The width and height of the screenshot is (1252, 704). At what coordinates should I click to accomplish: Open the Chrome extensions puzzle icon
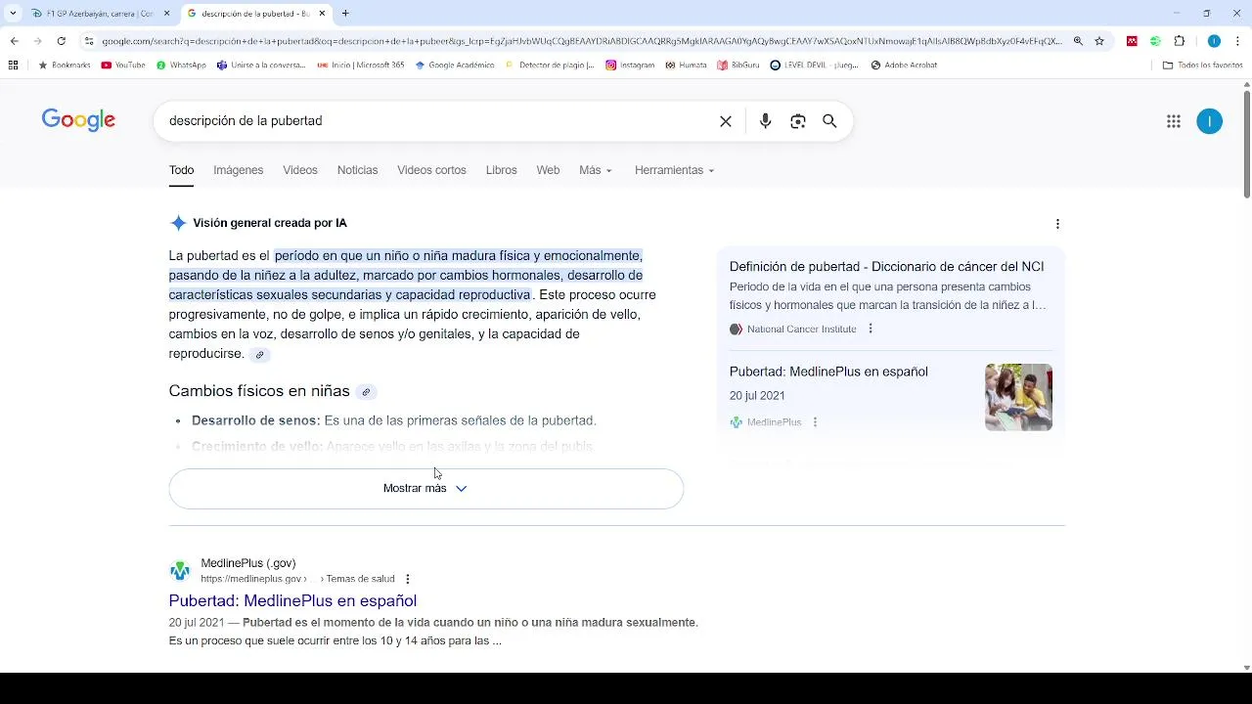[1180, 41]
